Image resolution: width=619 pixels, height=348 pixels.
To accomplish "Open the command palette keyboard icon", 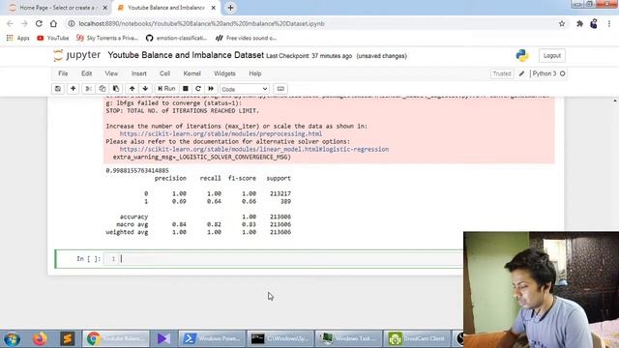I will tap(280, 89).
